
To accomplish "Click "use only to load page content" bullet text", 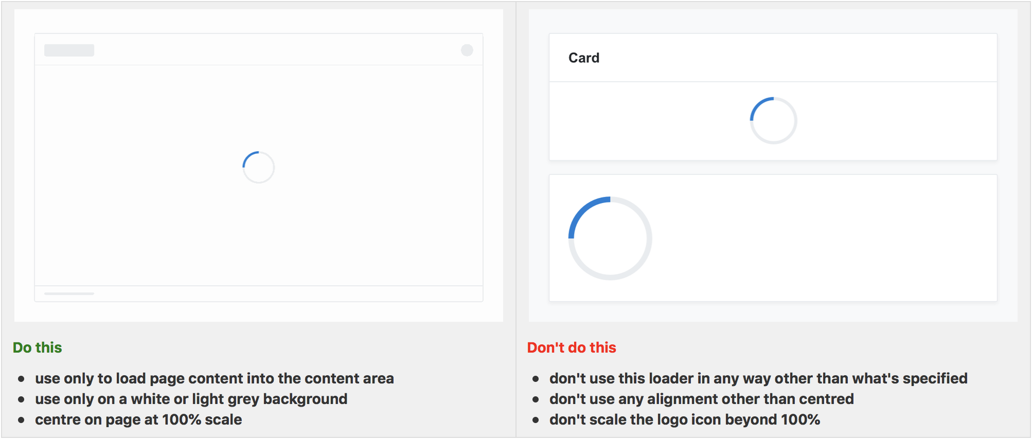I will (x=214, y=378).
